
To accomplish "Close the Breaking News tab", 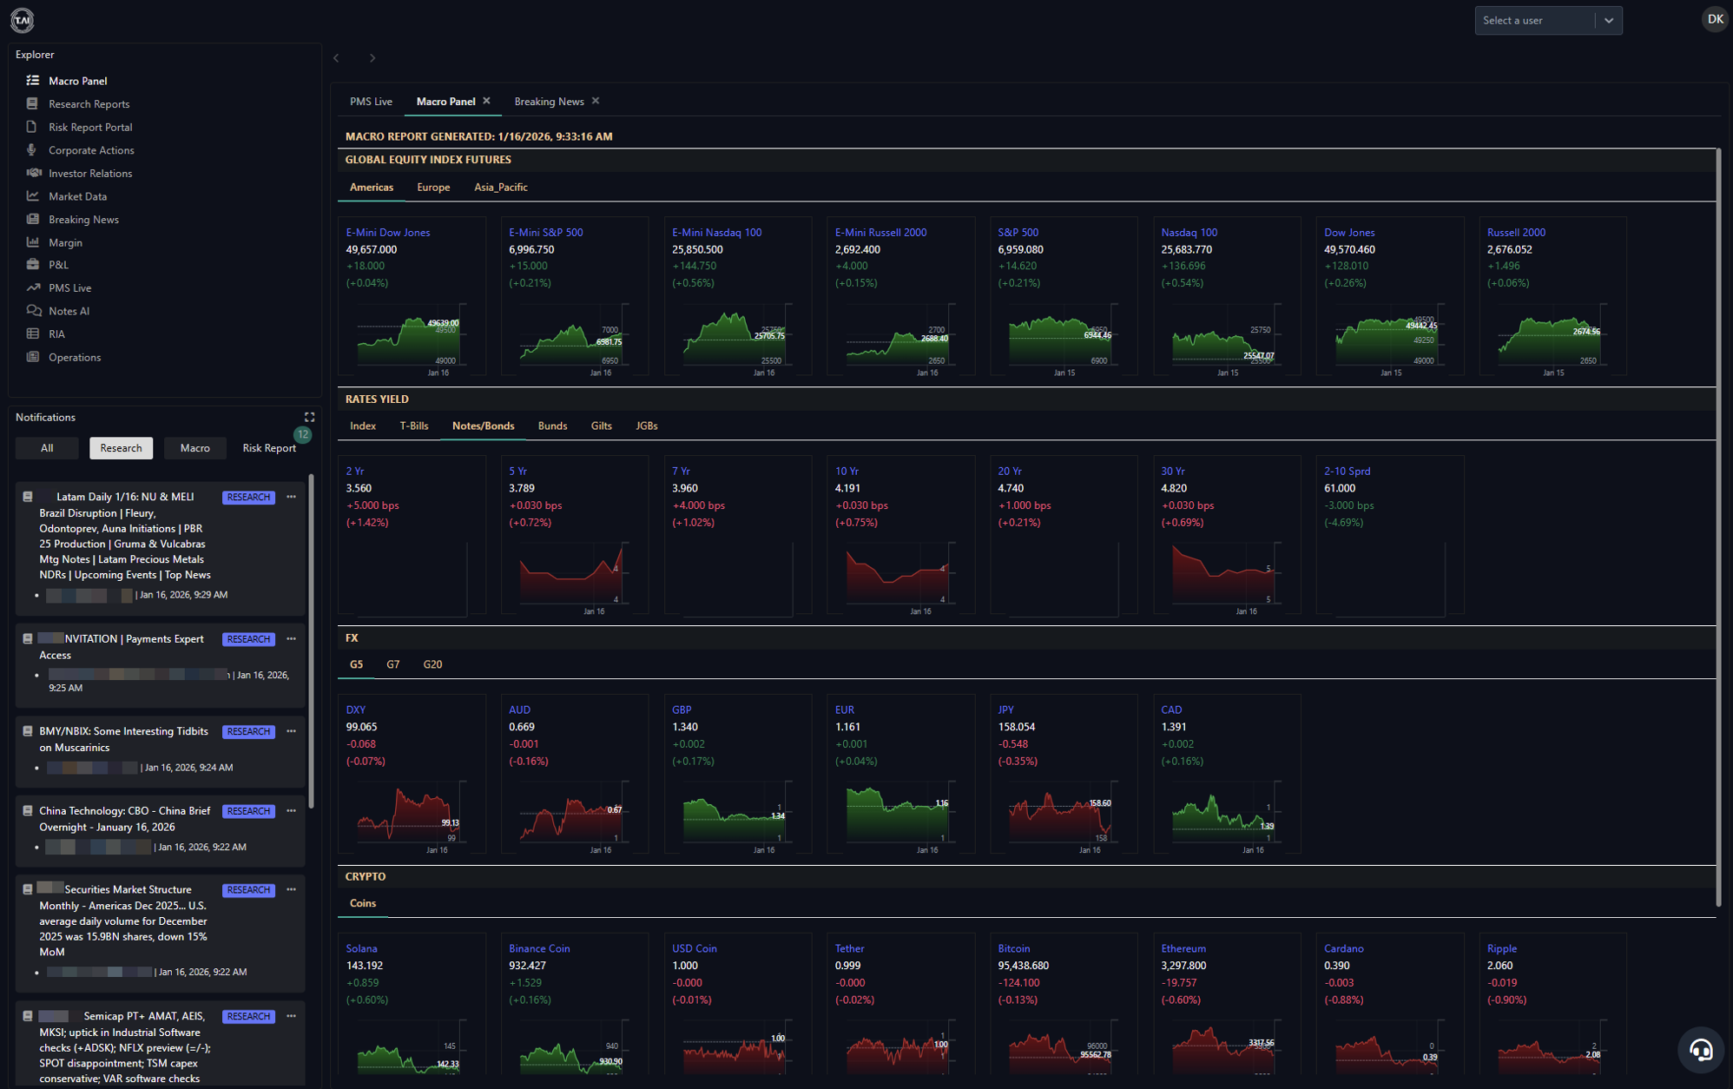I will [x=596, y=101].
